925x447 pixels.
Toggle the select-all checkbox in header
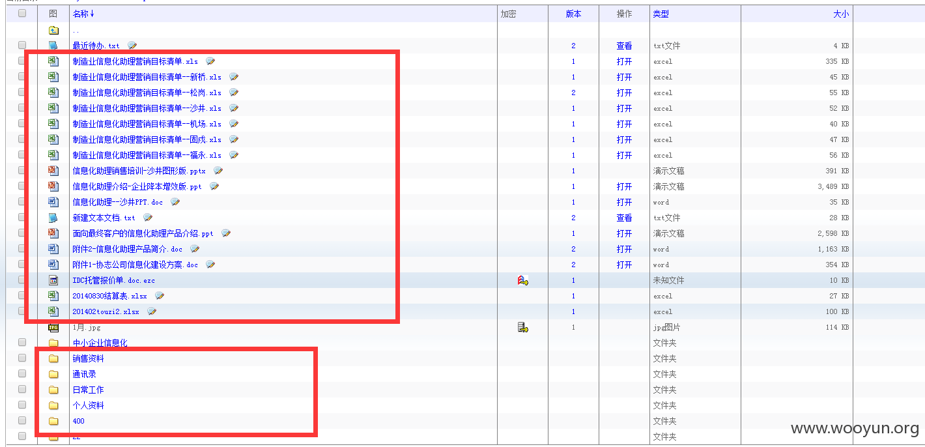point(22,13)
